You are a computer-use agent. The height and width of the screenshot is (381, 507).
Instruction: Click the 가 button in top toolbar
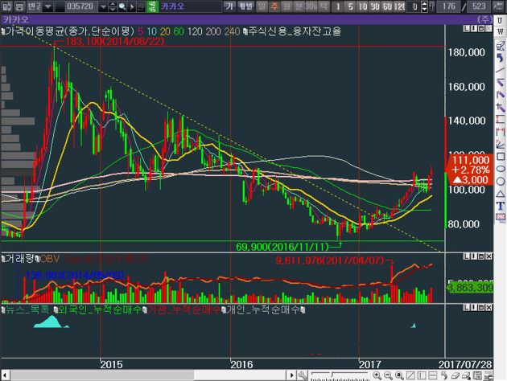(229, 6)
